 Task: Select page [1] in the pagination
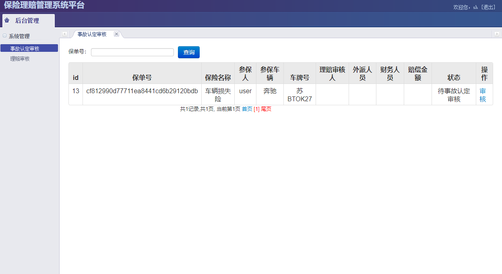256,109
